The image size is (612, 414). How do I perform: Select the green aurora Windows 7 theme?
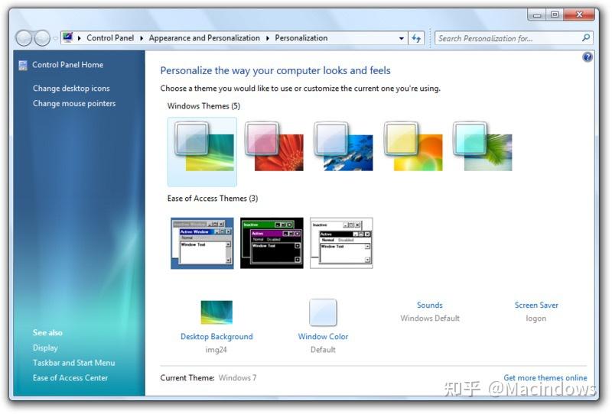pos(202,152)
